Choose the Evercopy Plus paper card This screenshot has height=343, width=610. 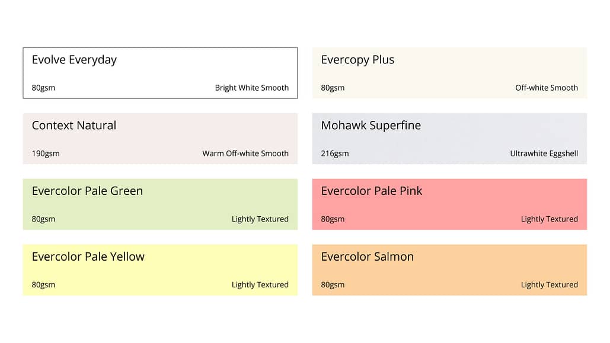tap(449, 73)
